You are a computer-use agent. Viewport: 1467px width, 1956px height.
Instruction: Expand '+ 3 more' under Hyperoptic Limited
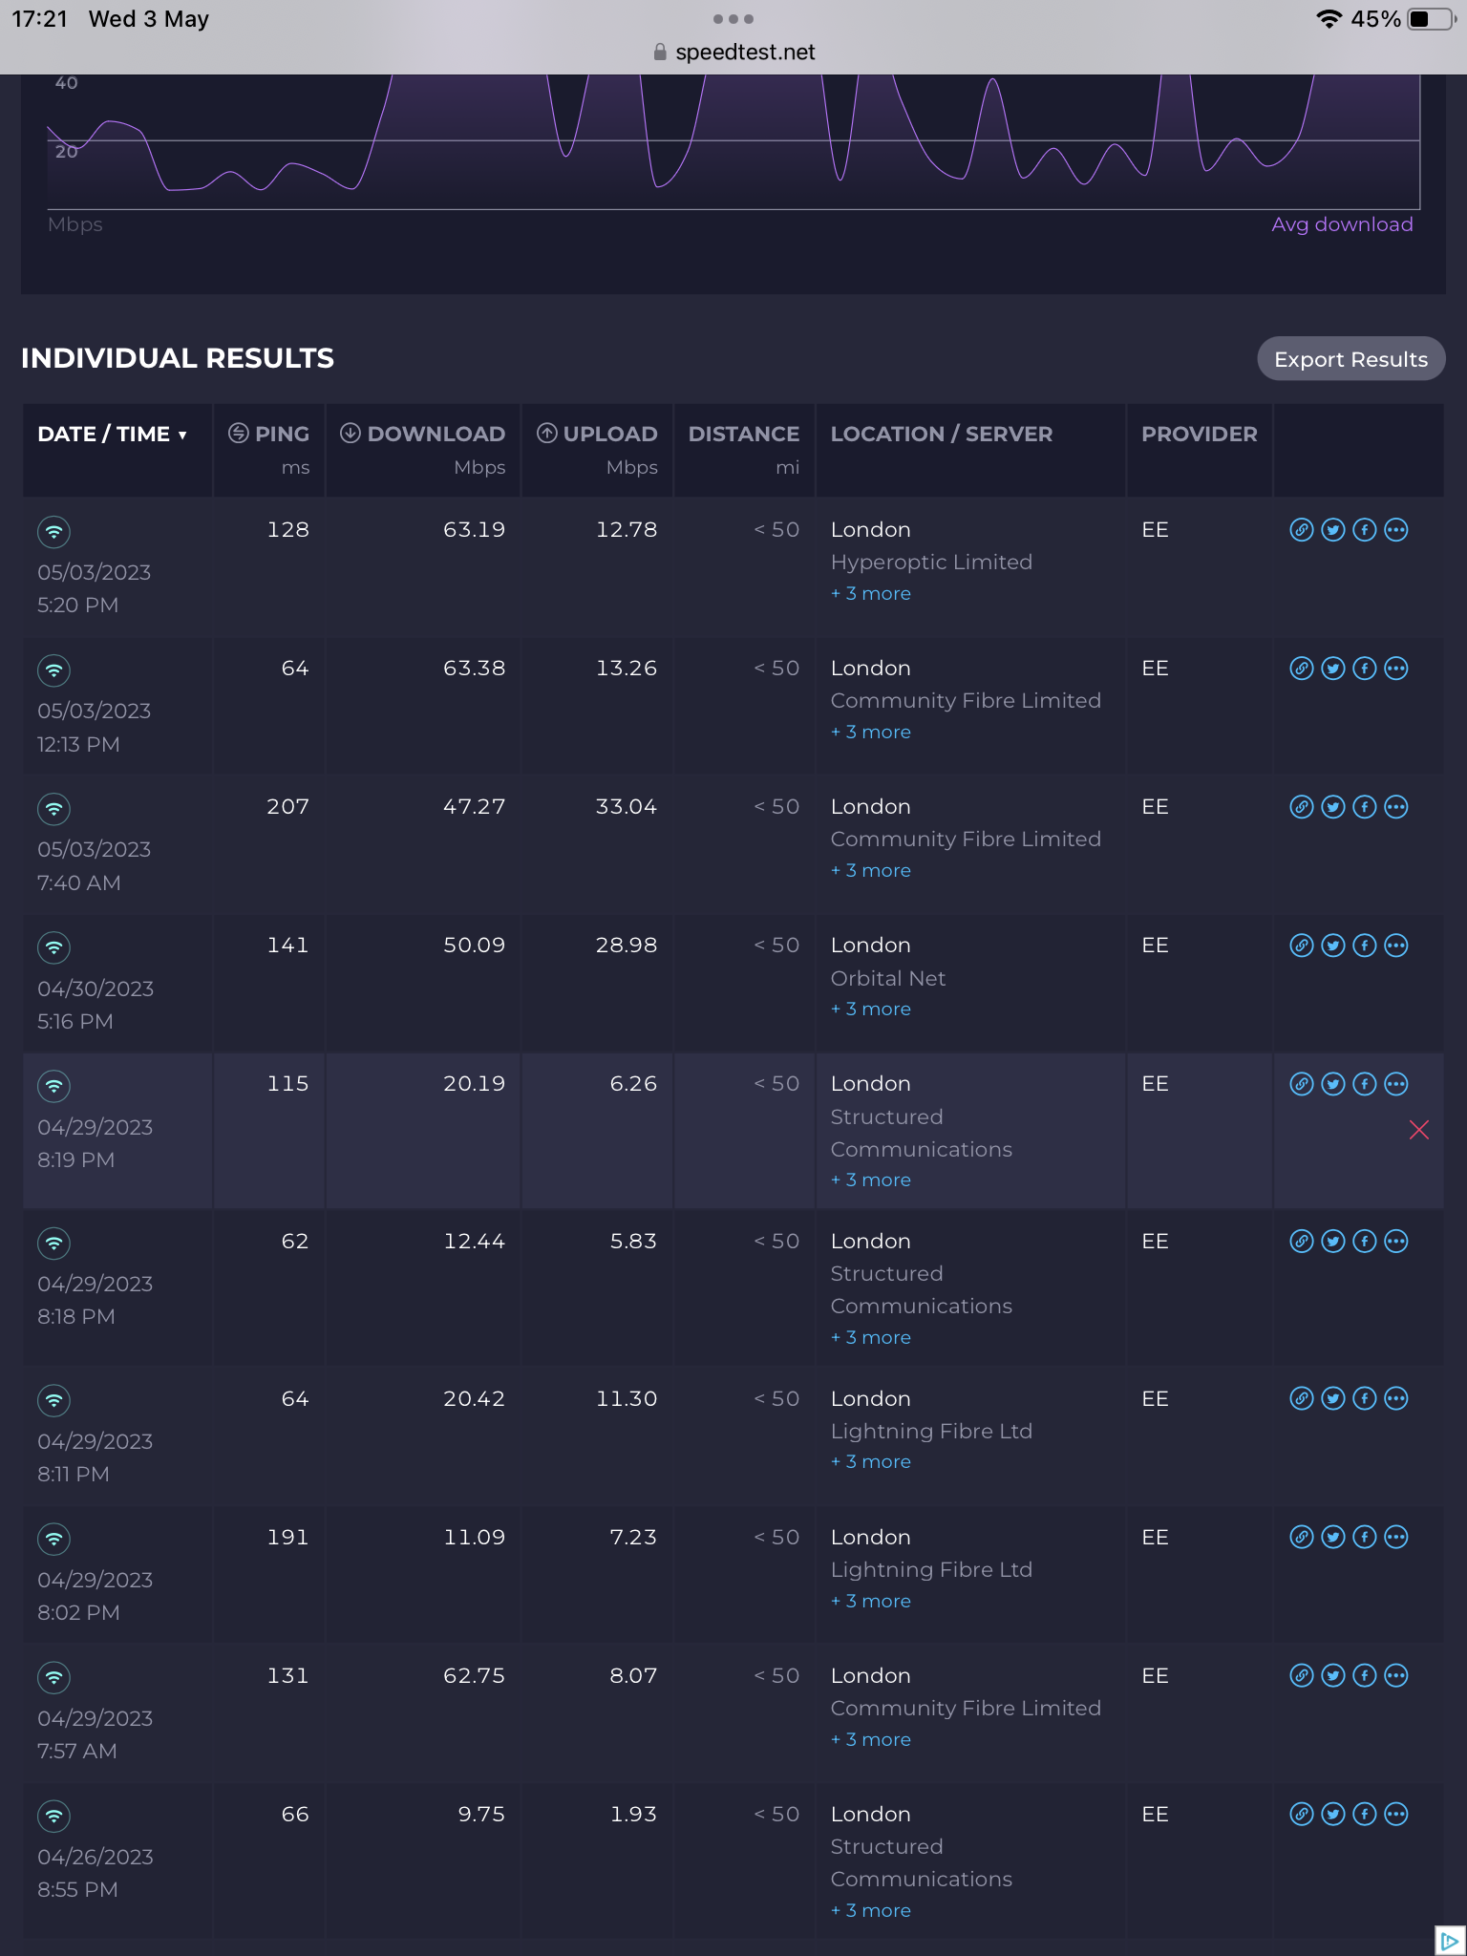coord(871,593)
